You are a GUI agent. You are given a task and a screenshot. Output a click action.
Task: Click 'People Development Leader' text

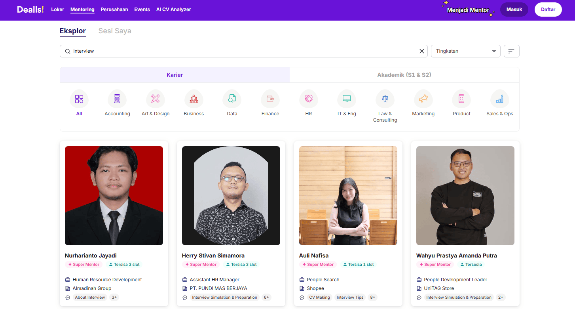(455, 280)
